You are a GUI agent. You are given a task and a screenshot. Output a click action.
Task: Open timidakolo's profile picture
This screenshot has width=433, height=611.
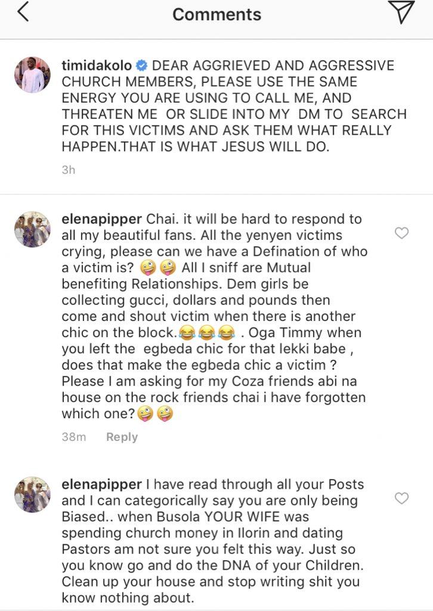tap(32, 75)
